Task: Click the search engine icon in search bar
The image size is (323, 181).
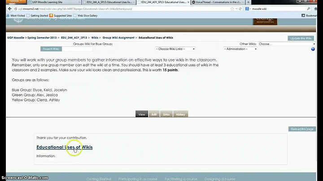Action: (247, 9)
